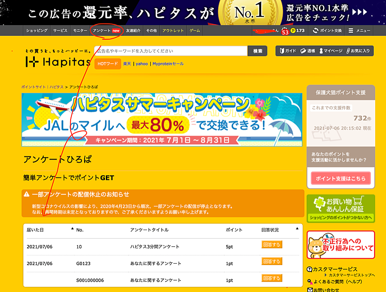Viewport: 386px width, 292px height.
Task: Open the point exchange arrows icon
Action: click(315, 31)
